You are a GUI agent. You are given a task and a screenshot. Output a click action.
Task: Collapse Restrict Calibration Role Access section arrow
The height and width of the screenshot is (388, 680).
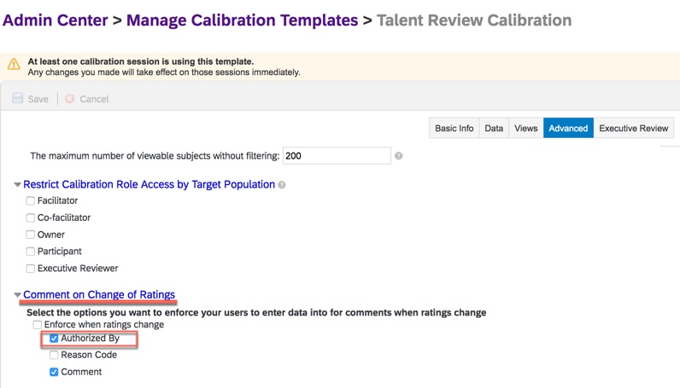click(18, 184)
